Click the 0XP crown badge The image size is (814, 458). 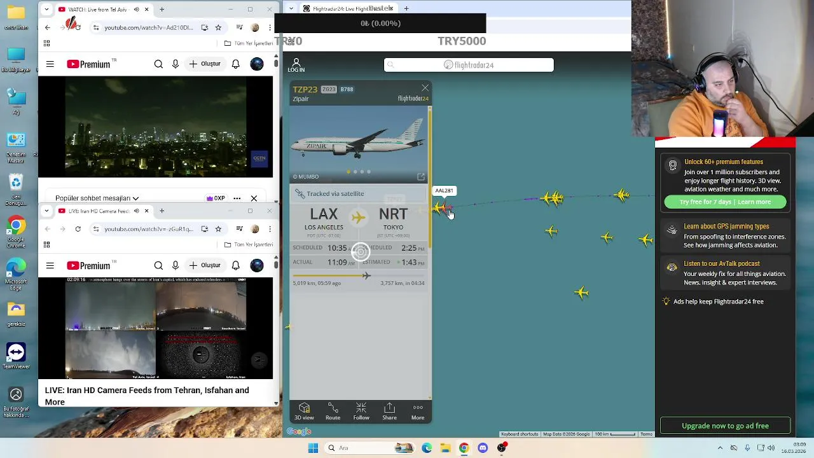pos(216,198)
